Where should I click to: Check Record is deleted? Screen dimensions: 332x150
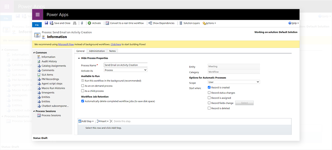pos(209,108)
